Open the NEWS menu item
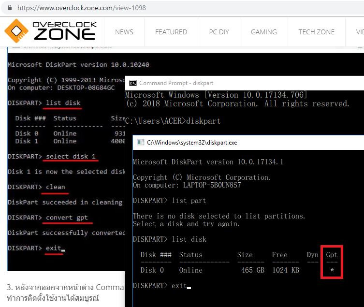This screenshot has width=364, height=307. [x=124, y=32]
